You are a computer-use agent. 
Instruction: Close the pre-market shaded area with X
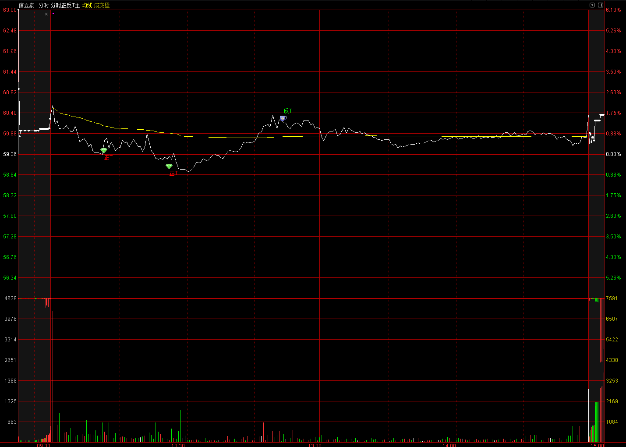[x=46, y=14]
